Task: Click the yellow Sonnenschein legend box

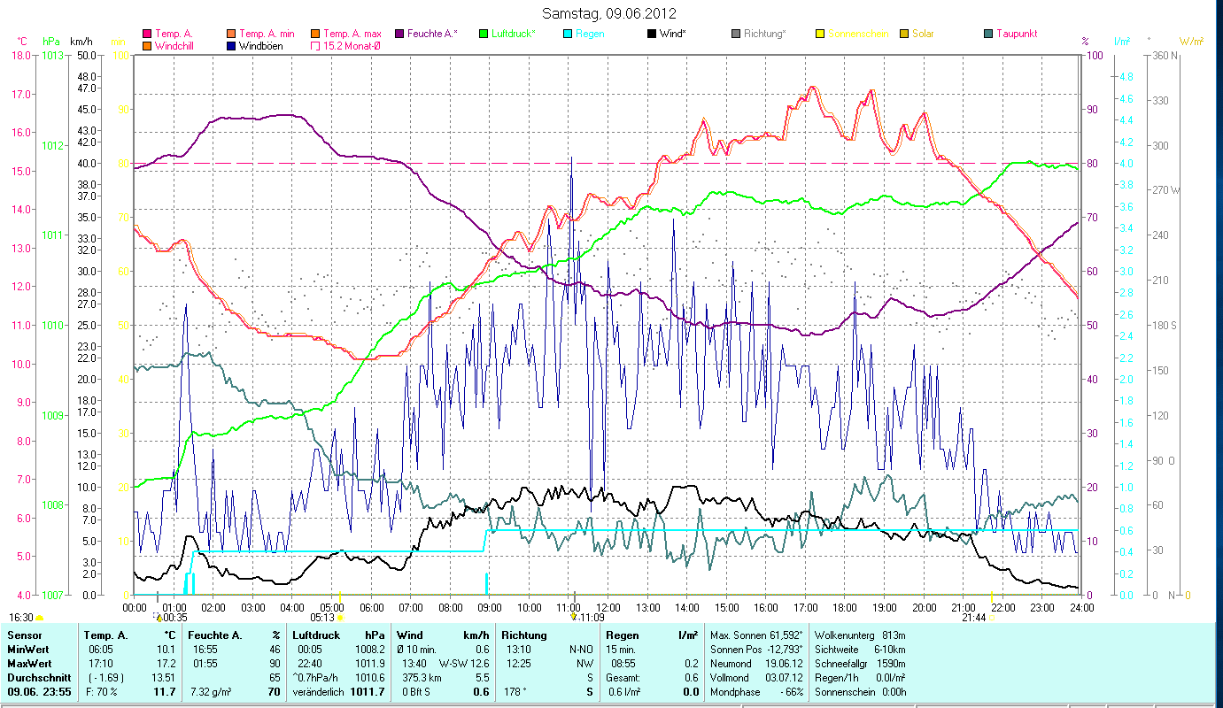Action: 820,34
